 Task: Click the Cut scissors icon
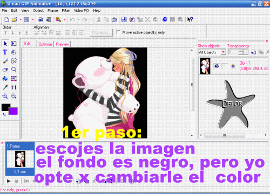click(x=99, y=19)
